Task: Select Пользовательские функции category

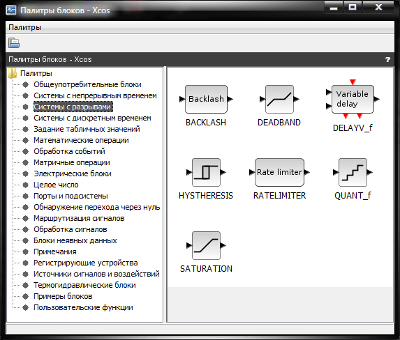Action: pyautogui.click(x=83, y=307)
